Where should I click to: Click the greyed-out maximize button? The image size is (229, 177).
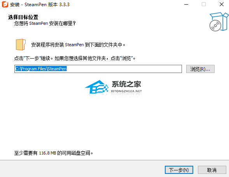[204, 4]
